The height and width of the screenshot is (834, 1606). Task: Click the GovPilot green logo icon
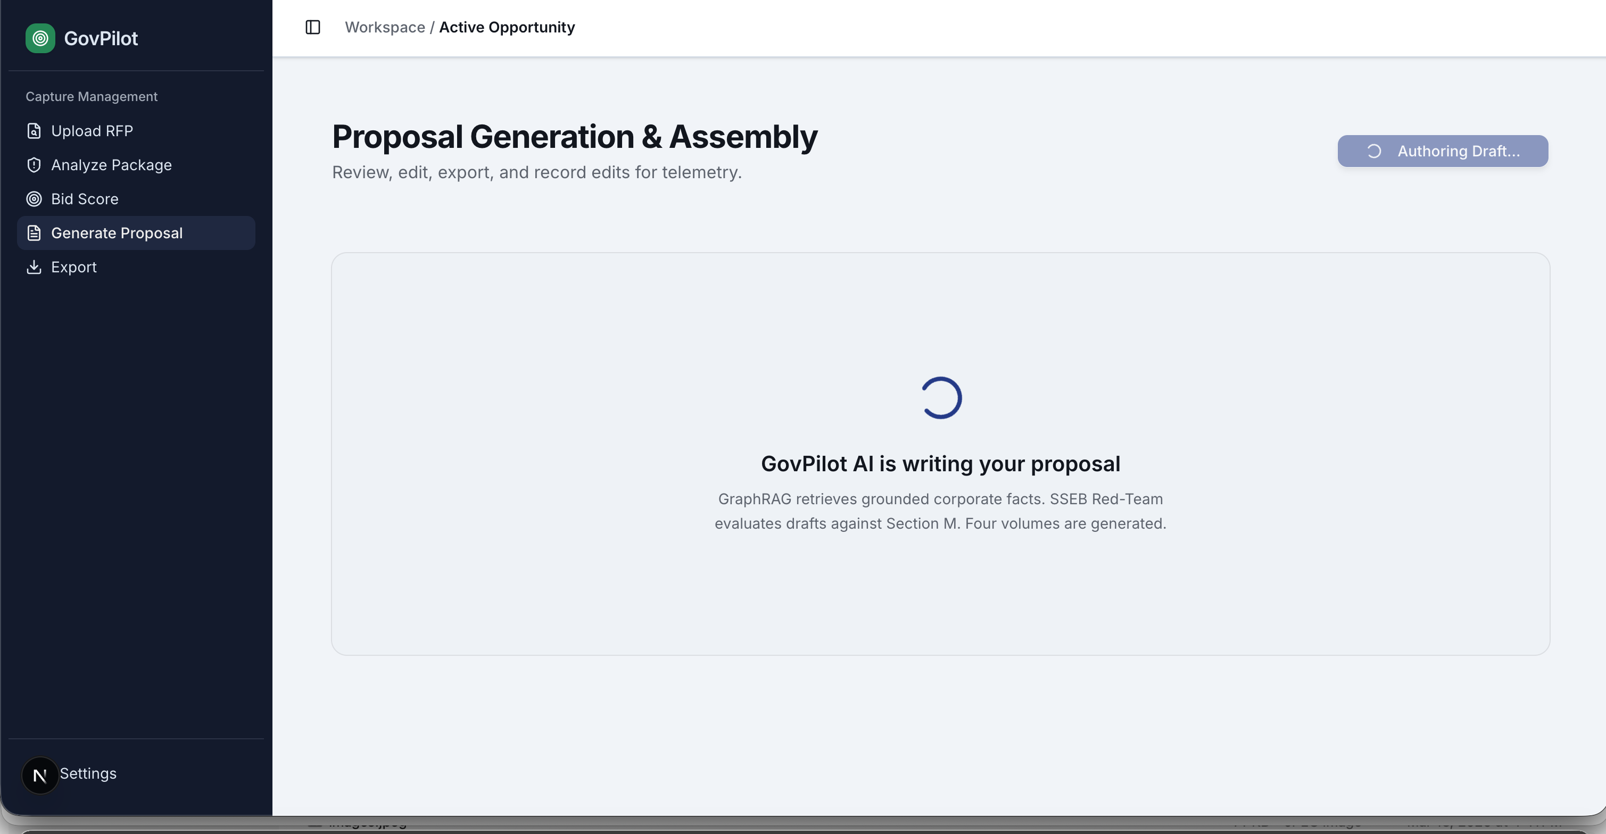(40, 39)
